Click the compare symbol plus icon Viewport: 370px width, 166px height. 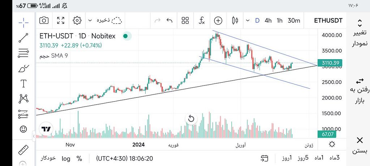click(218, 20)
